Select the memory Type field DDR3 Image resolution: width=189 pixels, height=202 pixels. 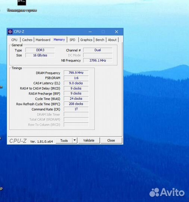pyautogui.click(x=40, y=50)
